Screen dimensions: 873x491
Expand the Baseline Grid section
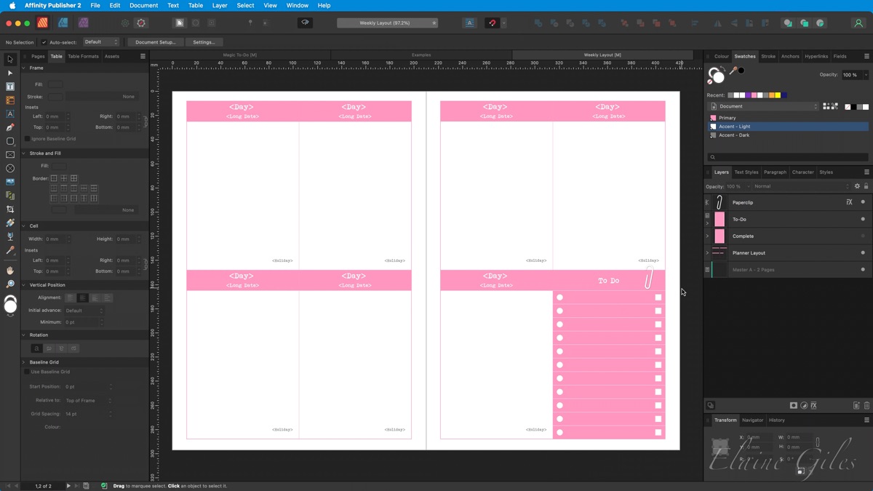click(23, 362)
